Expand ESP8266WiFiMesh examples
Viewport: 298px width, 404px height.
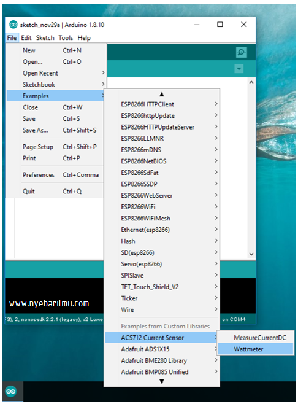coord(162,218)
